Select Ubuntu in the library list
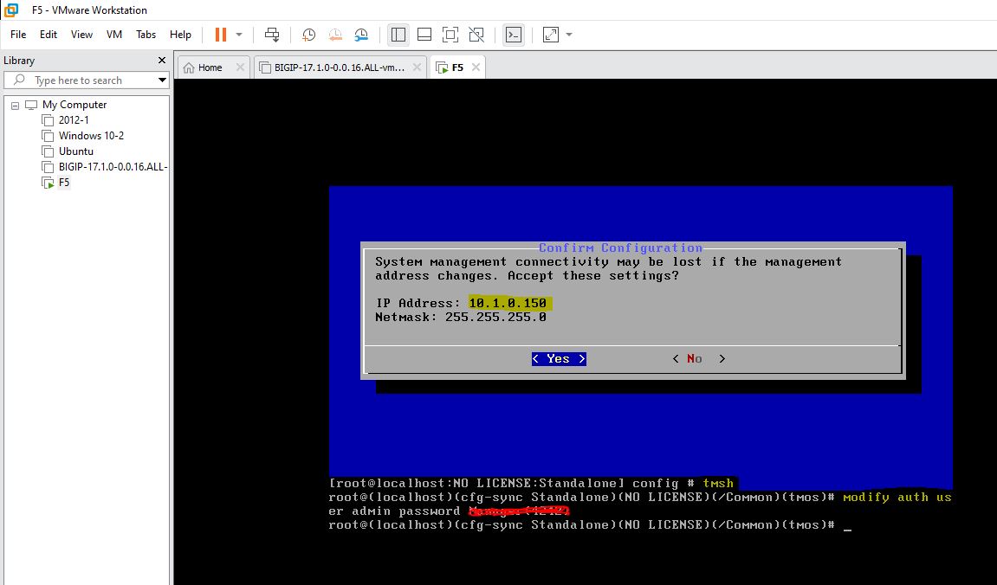Viewport: 997px width, 585px height. (x=75, y=151)
